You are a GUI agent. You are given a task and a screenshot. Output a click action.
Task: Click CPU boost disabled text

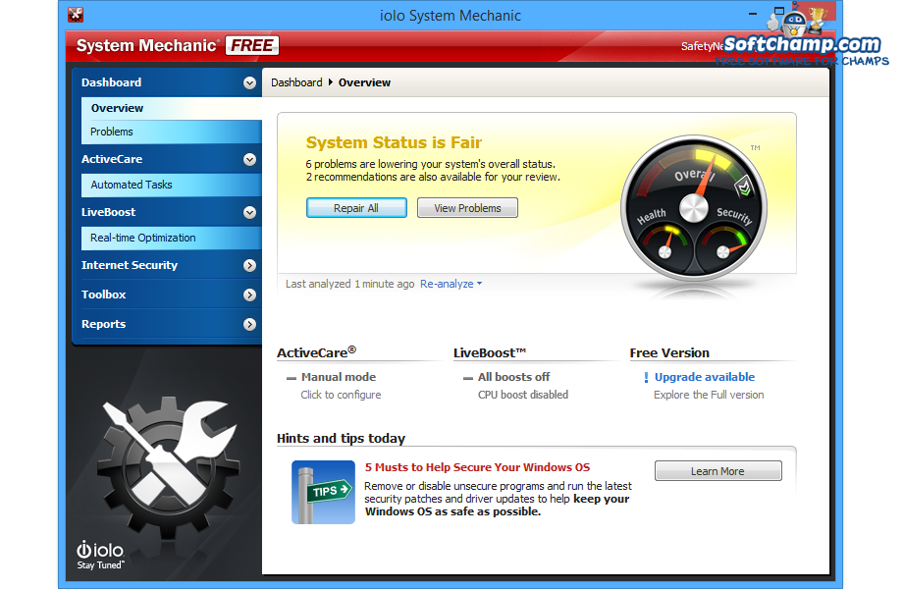(523, 395)
